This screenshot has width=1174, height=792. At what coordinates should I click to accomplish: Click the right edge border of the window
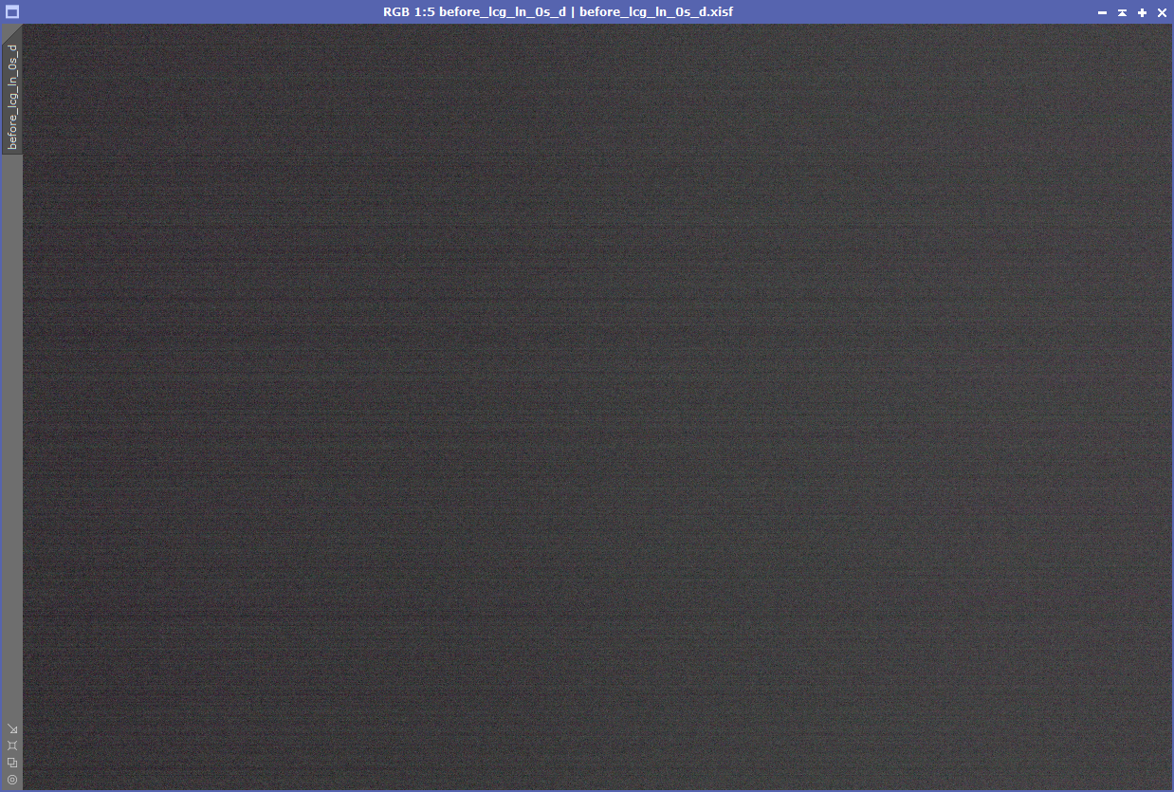coord(1172,408)
